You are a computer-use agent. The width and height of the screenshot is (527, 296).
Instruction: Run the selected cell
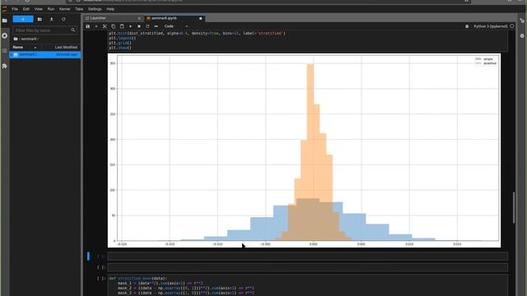(130, 26)
